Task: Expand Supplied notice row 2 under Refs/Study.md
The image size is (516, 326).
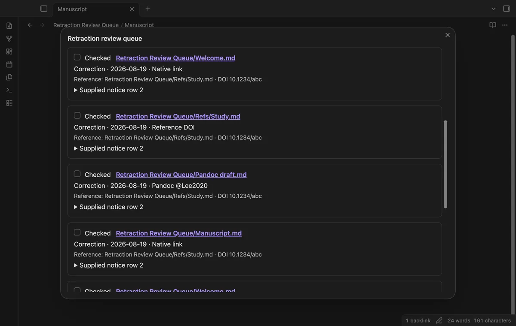Action: [x=108, y=148]
